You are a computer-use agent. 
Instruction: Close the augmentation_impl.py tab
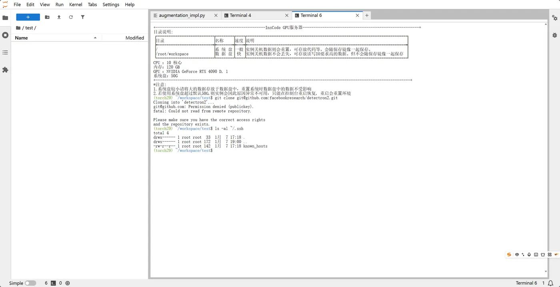tap(216, 16)
